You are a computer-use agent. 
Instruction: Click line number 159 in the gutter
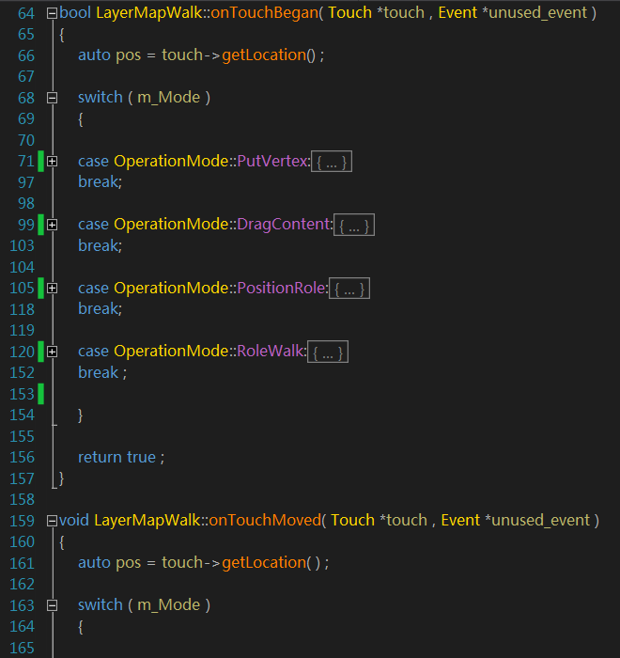(x=22, y=521)
